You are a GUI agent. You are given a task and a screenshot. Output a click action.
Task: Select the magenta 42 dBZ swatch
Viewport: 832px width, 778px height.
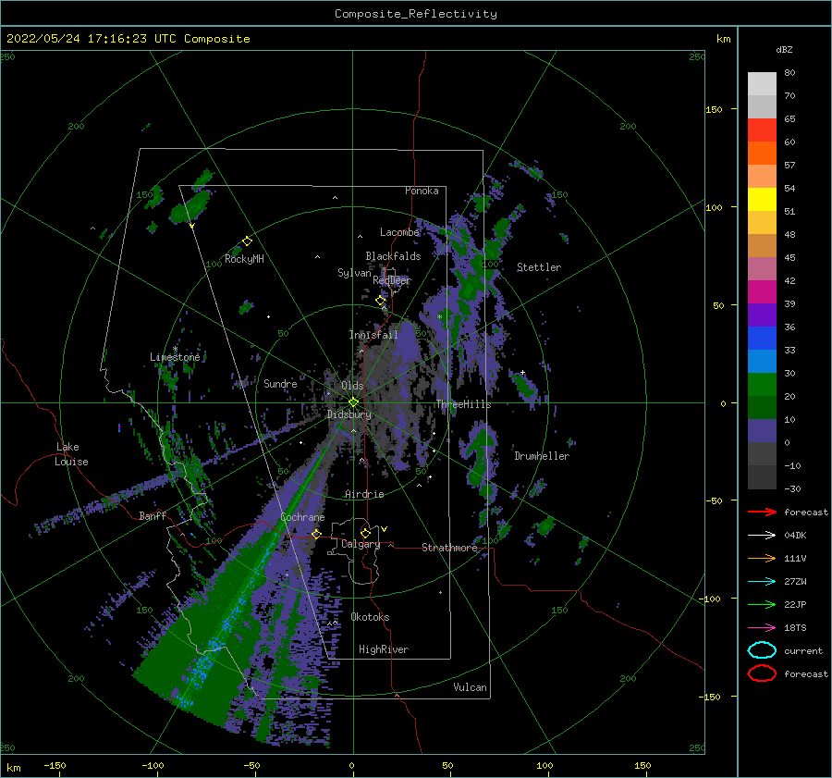coord(762,292)
